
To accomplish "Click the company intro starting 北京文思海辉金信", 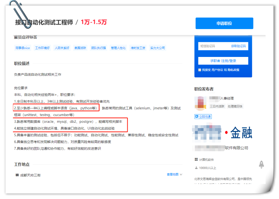I will (x=223, y=179).
